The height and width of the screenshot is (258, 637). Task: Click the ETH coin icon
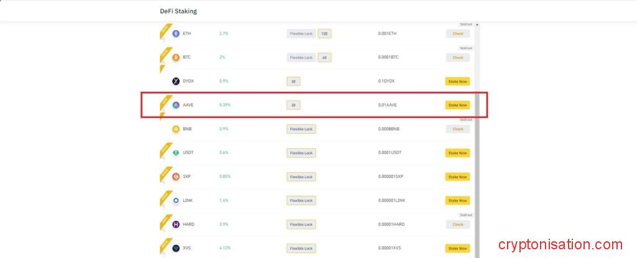tap(176, 33)
